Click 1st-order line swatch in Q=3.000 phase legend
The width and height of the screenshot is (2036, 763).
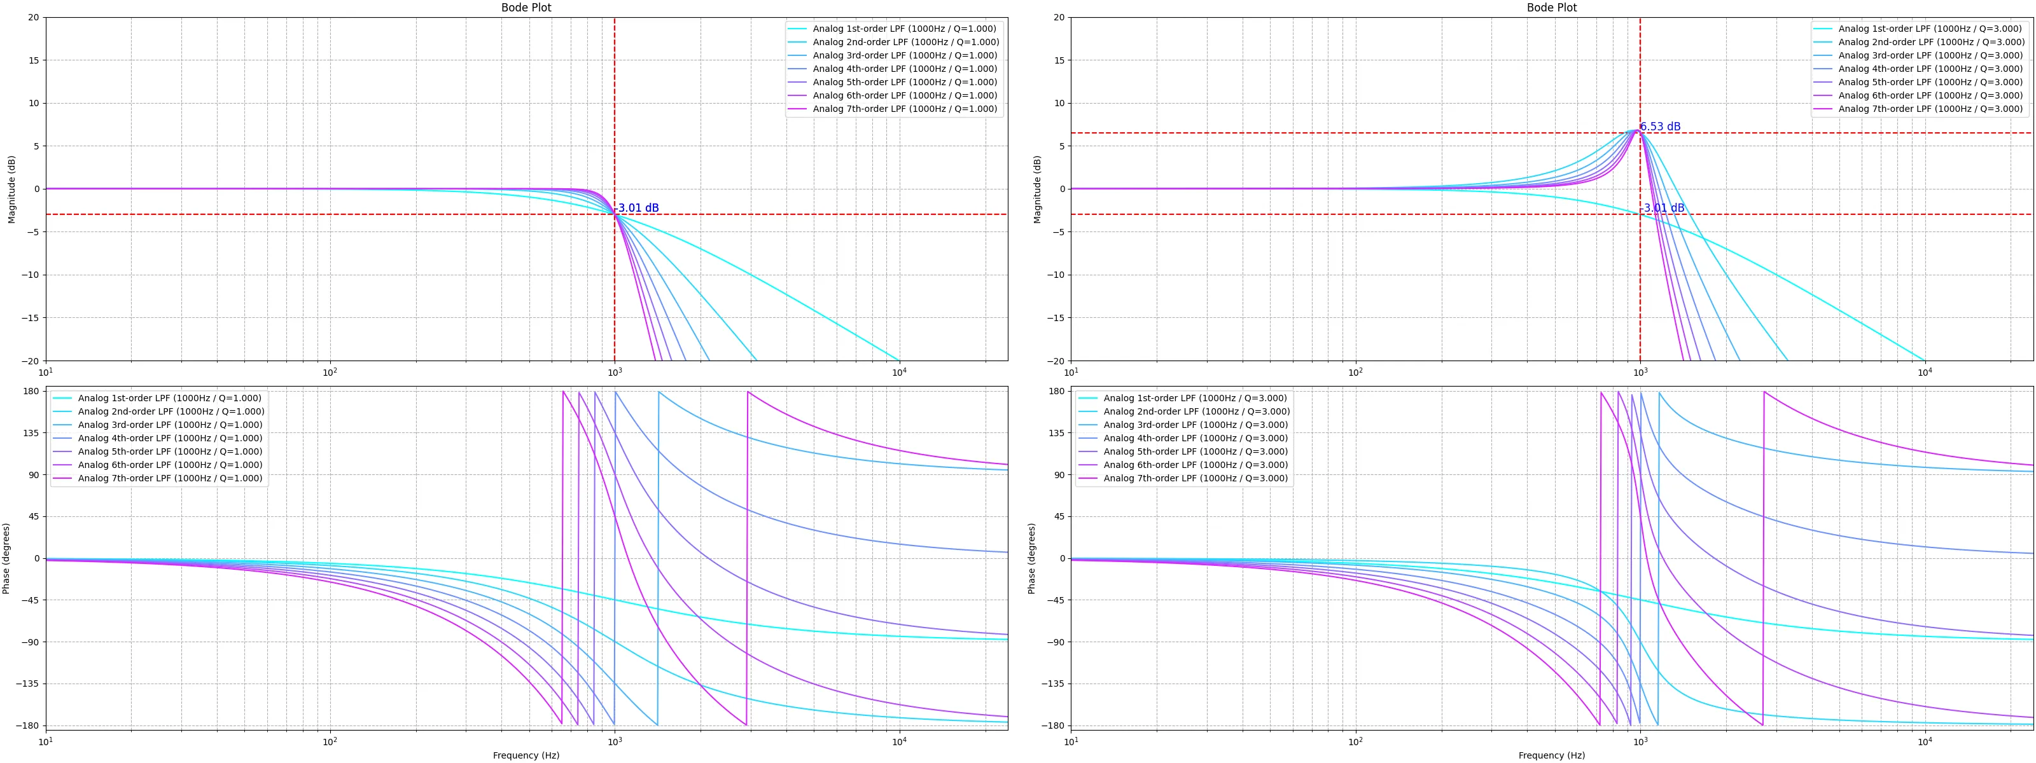[x=1089, y=398]
